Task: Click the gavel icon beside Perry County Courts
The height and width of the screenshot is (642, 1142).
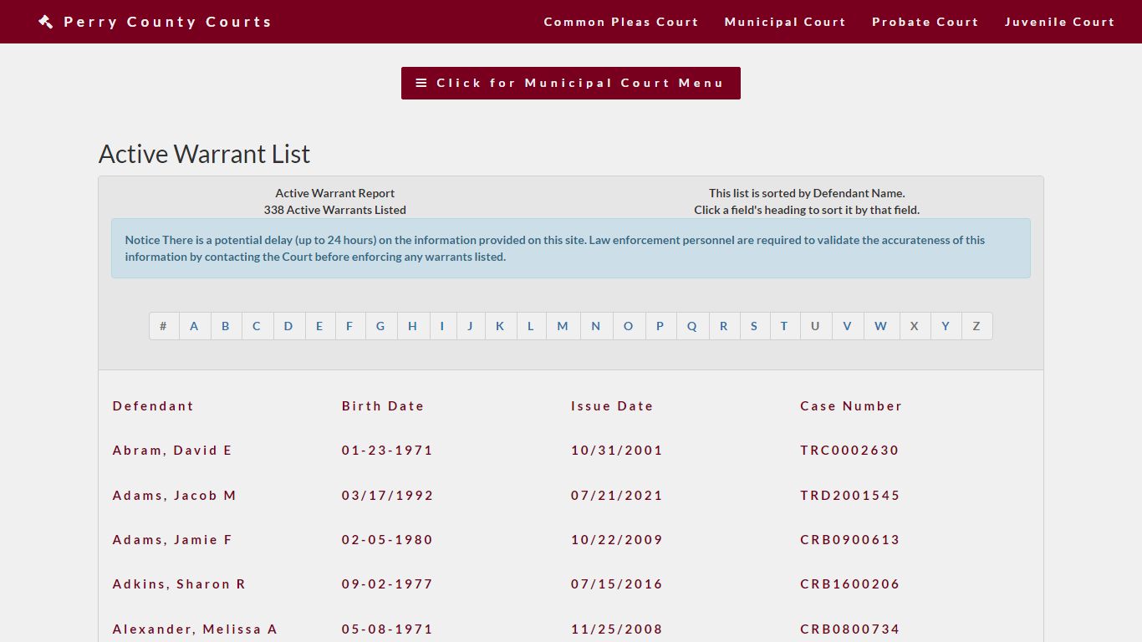Action: click(x=46, y=22)
